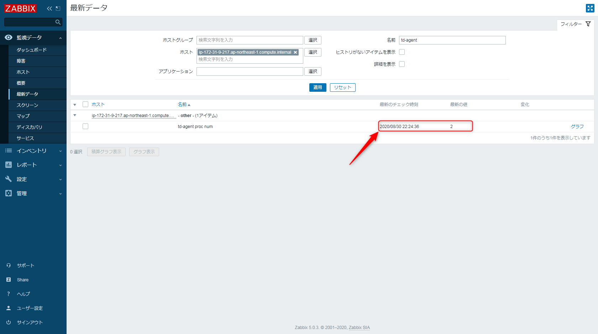This screenshot has width=598, height=334.
Task: Click the funnel filter icon
Action: pos(588,24)
